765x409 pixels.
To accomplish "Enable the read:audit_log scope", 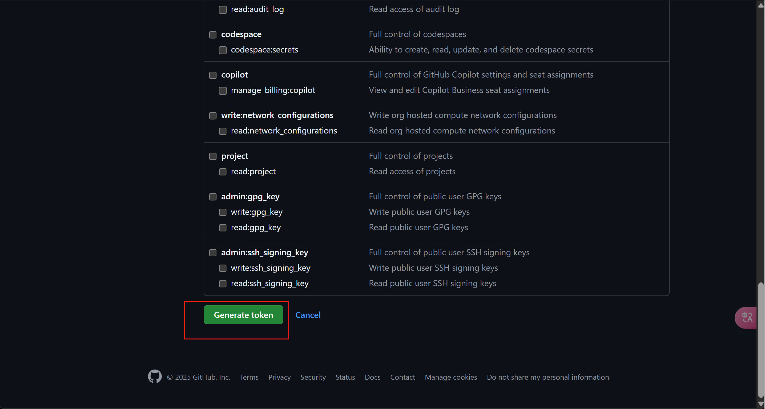I will tap(223, 10).
